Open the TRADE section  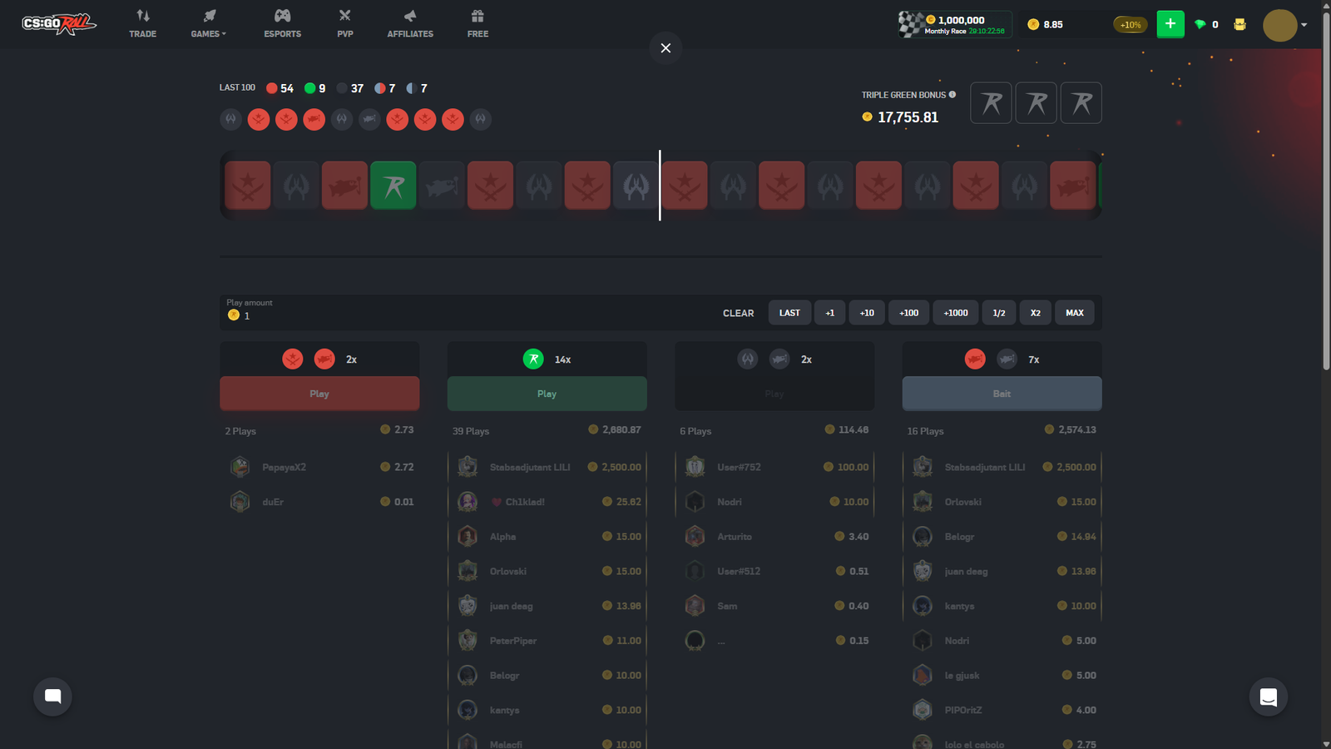point(142,23)
